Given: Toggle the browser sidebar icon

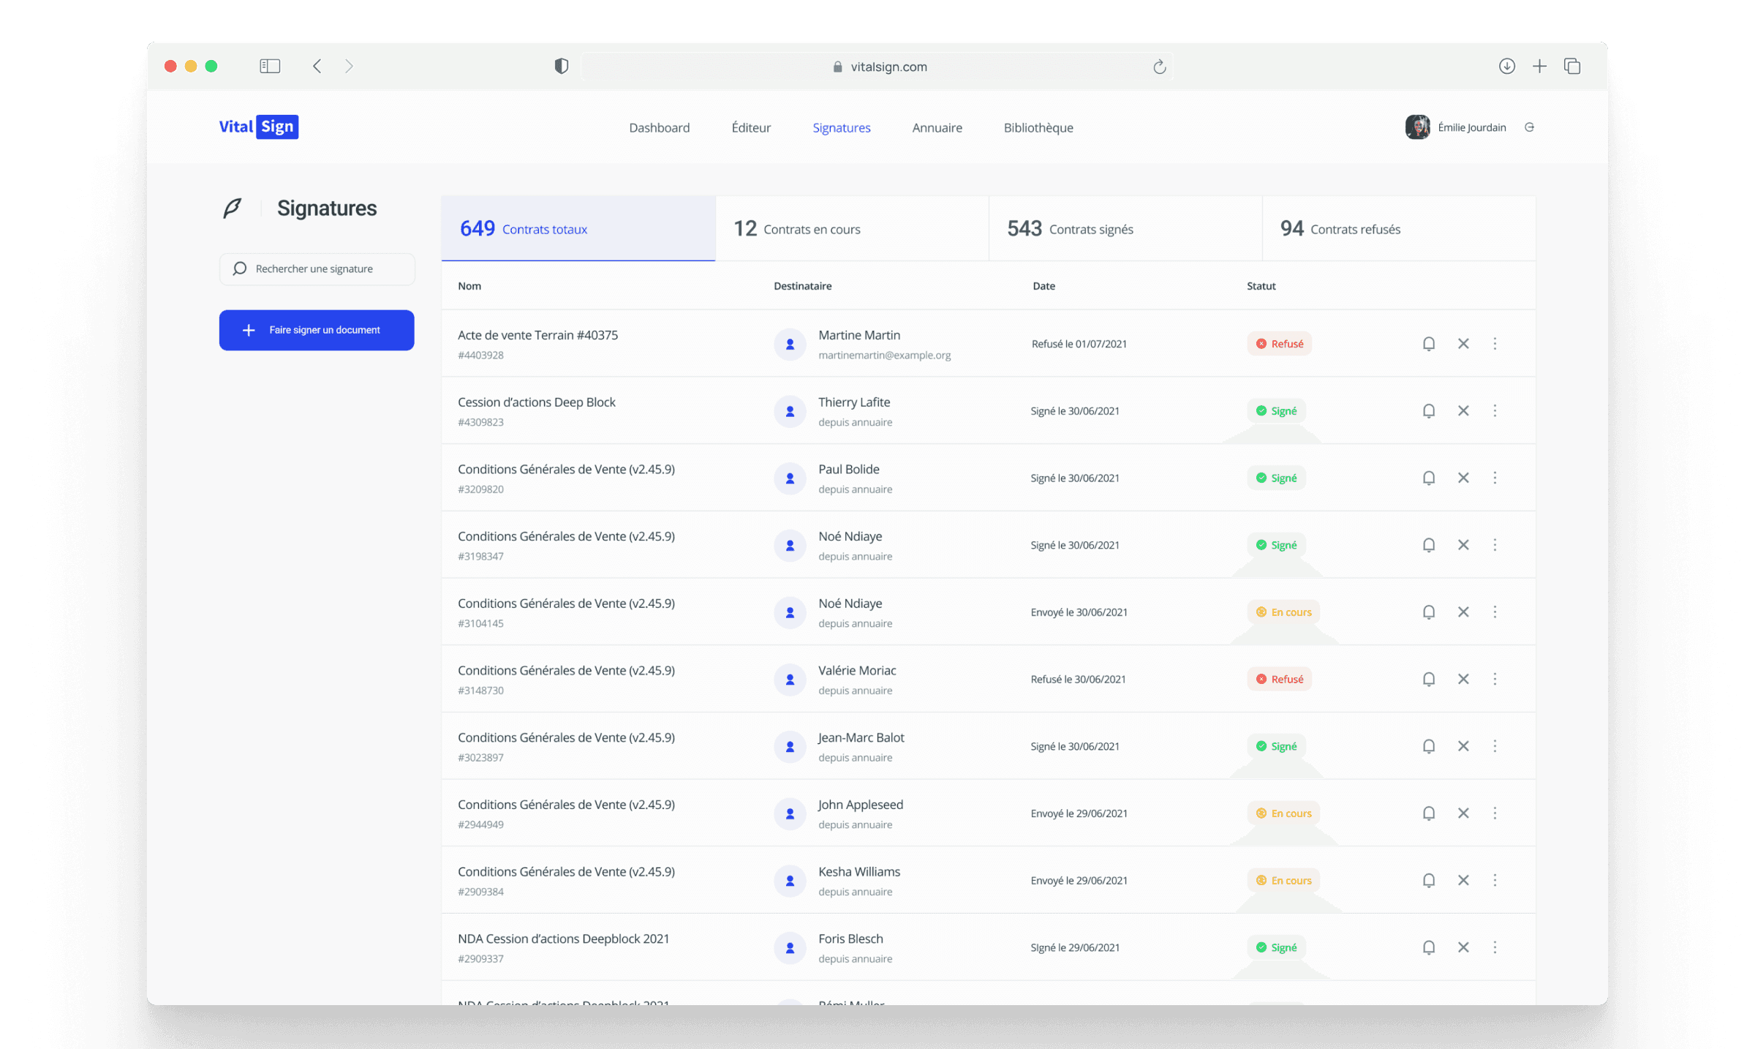Looking at the screenshot, I should point(270,66).
